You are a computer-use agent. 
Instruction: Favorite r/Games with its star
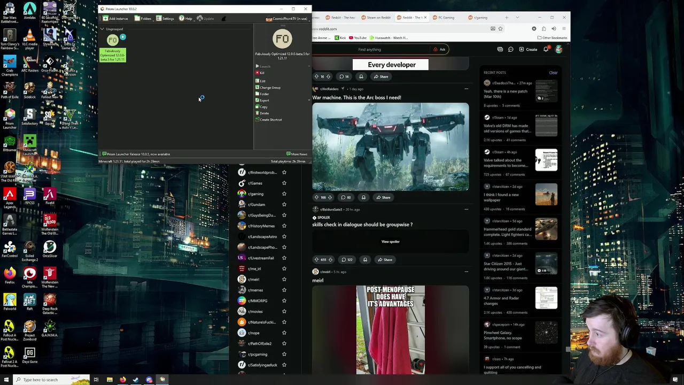tap(284, 183)
